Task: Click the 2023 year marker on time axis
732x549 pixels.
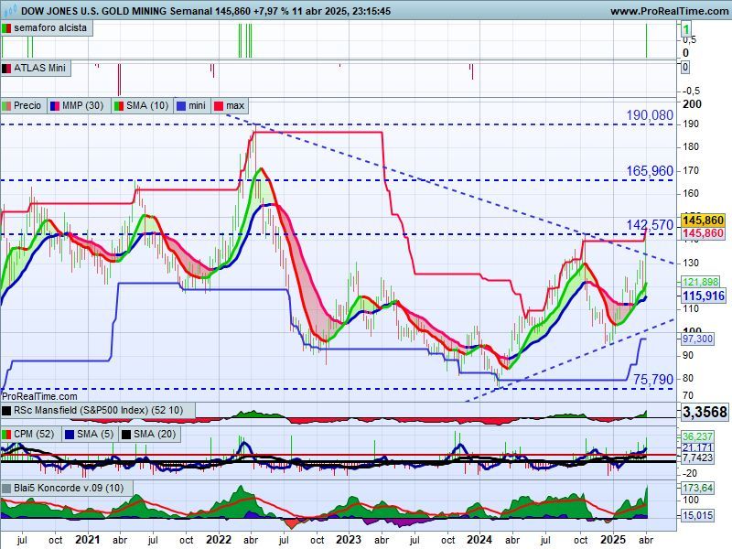Action: pyautogui.click(x=349, y=540)
